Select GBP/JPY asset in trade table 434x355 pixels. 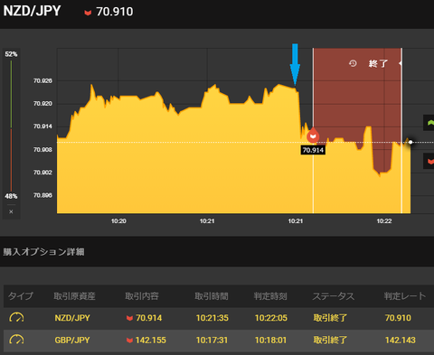click(72, 341)
